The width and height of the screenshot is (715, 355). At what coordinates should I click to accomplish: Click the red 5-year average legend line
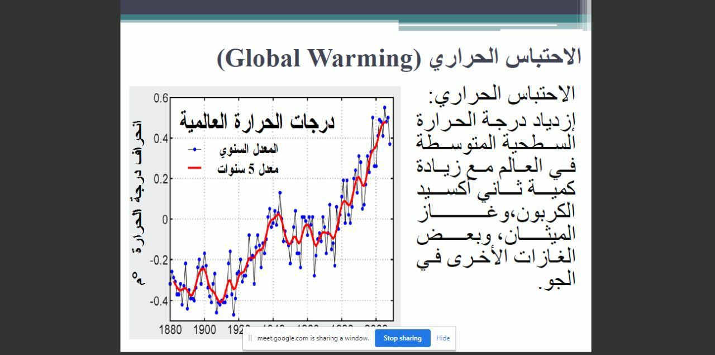(x=194, y=168)
